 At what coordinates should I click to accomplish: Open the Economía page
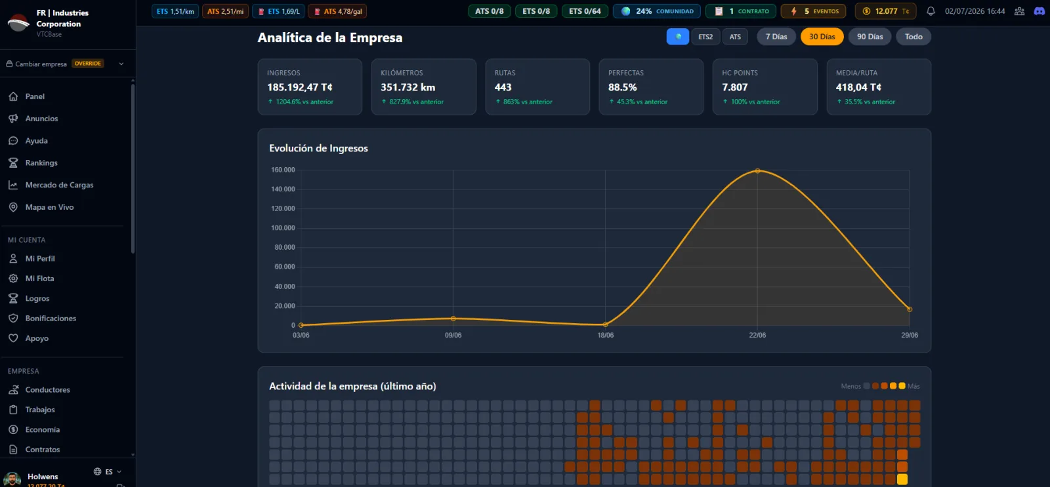pos(42,429)
